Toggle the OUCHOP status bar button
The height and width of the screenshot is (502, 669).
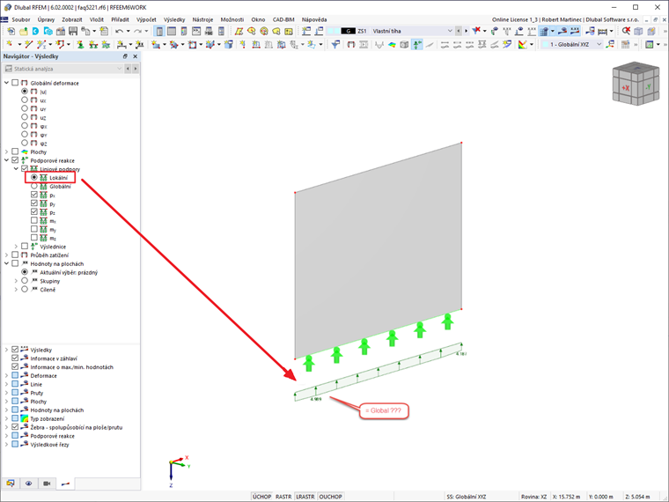pyautogui.click(x=331, y=497)
